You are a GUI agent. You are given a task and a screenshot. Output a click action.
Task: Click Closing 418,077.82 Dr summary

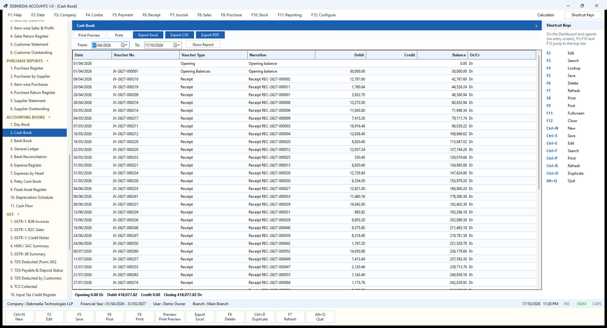pos(183,295)
